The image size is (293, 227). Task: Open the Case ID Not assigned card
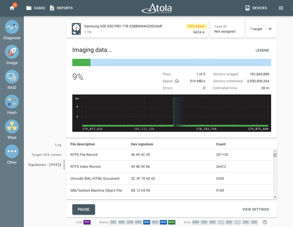pyautogui.click(x=227, y=29)
